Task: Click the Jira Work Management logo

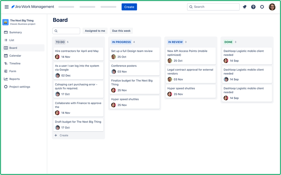Action: pos(33,7)
